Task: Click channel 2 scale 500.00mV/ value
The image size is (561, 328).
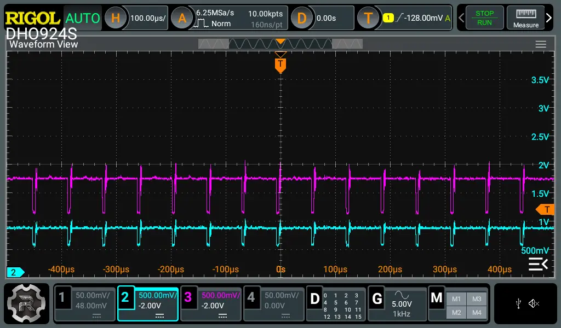Action: click(158, 295)
